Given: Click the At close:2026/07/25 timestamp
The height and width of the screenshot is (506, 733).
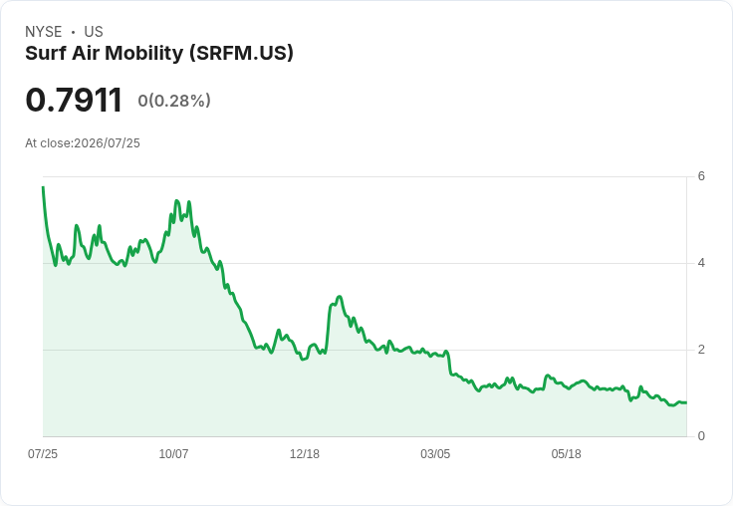Looking at the screenshot, I should point(83,143).
